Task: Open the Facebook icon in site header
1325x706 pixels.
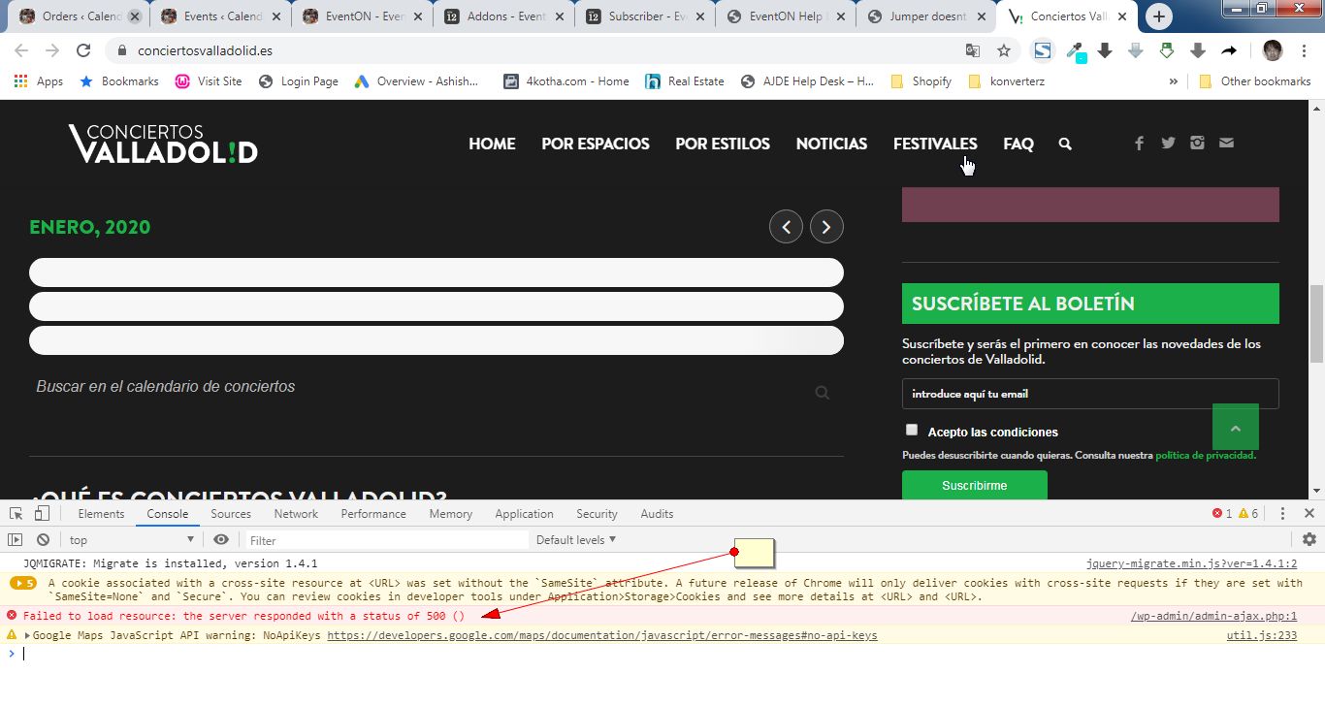Action: click(1139, 144)
